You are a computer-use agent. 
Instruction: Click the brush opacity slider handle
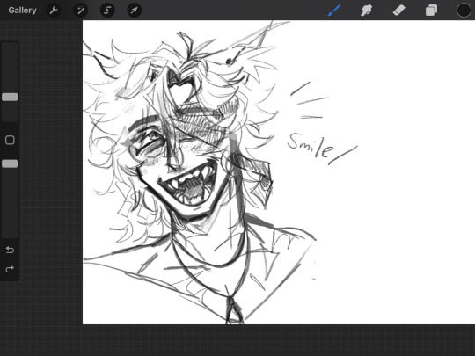tap(10, 163)
